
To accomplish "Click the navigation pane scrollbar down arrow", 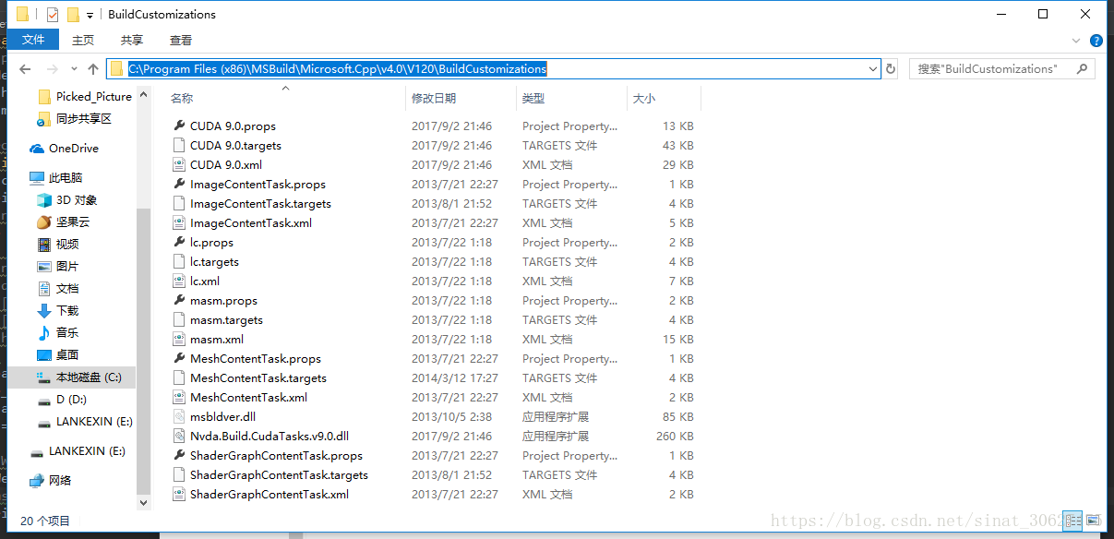I will tap(143, 502).
